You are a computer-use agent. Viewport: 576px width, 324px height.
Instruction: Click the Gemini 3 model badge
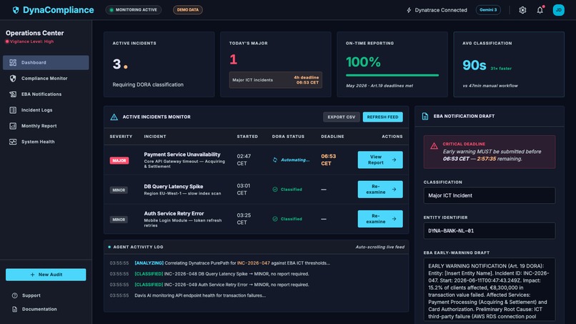488,10
